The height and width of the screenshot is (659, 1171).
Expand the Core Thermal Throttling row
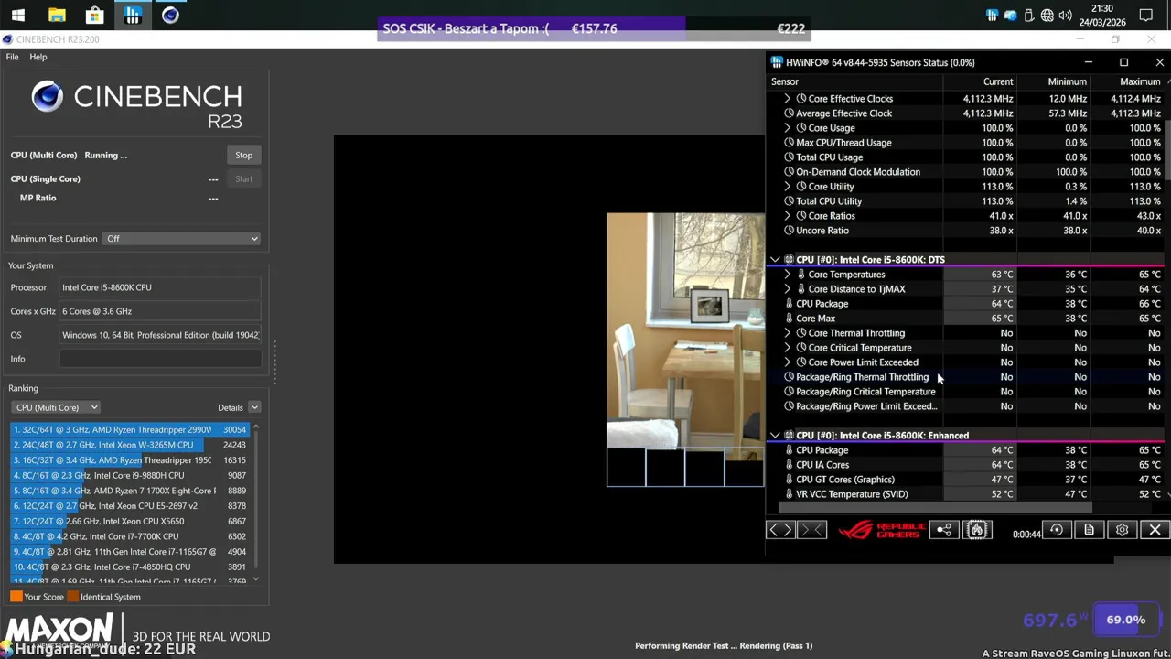(x=788, y=333)
